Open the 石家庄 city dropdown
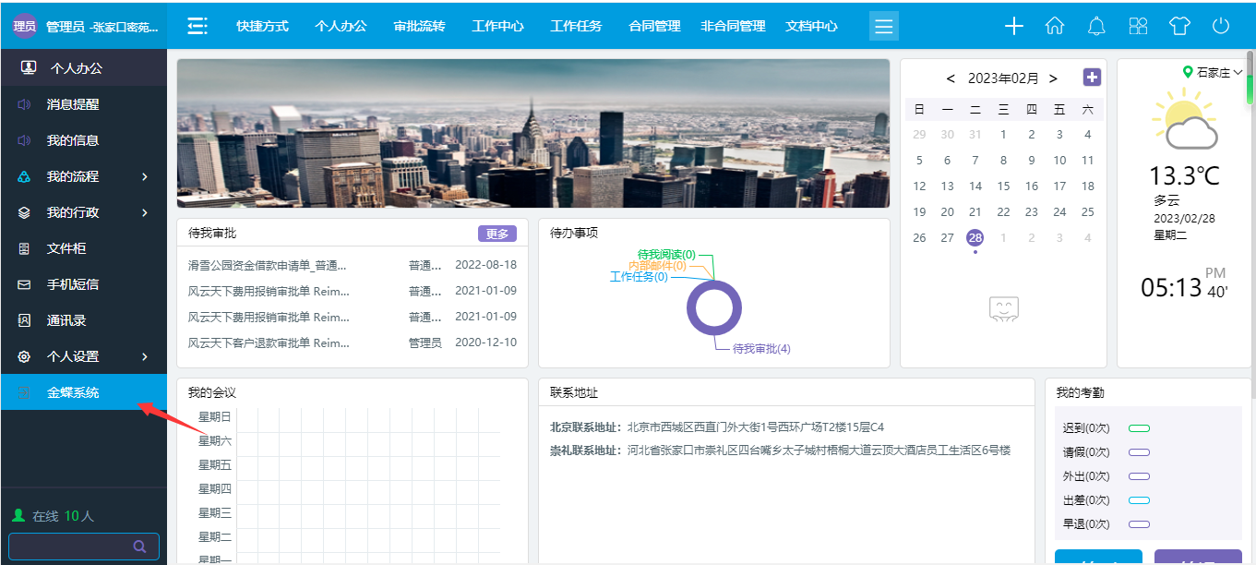This screenshot has width=1256, height=565. [1214, 72]
